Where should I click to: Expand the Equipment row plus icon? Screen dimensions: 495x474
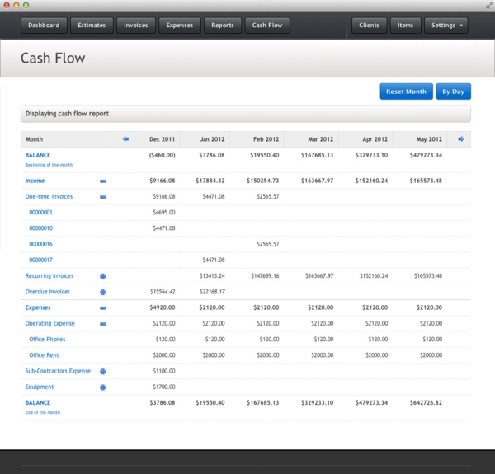pyautogui.click(x=103, y=387)
